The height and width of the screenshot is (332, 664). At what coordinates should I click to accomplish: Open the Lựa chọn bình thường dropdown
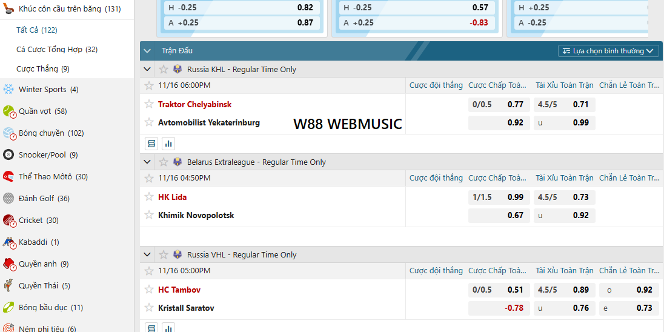608,51
